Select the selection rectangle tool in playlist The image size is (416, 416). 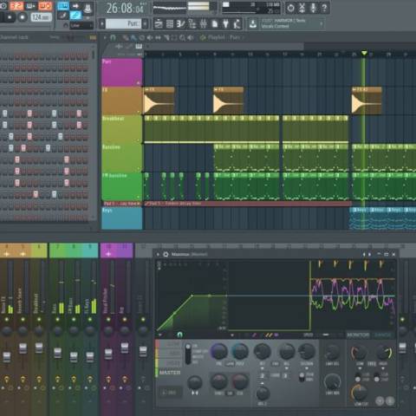[174, 37]
